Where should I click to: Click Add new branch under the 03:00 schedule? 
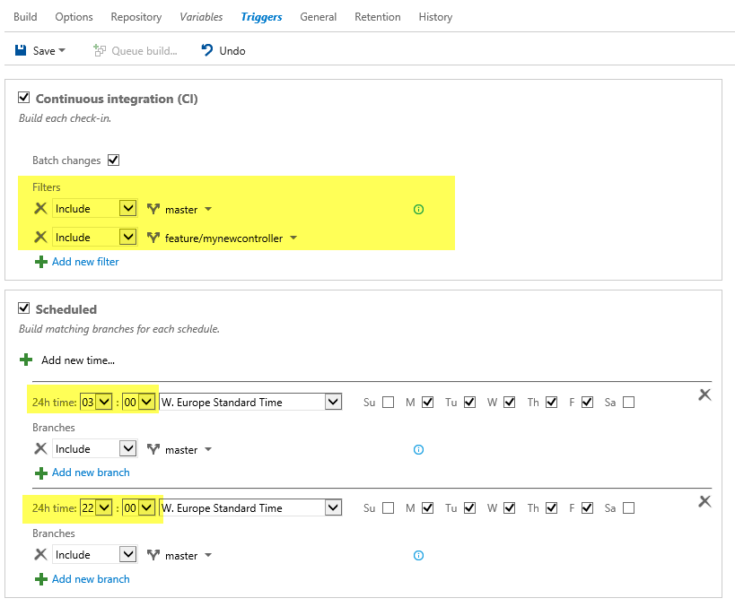tap(91, 473)
